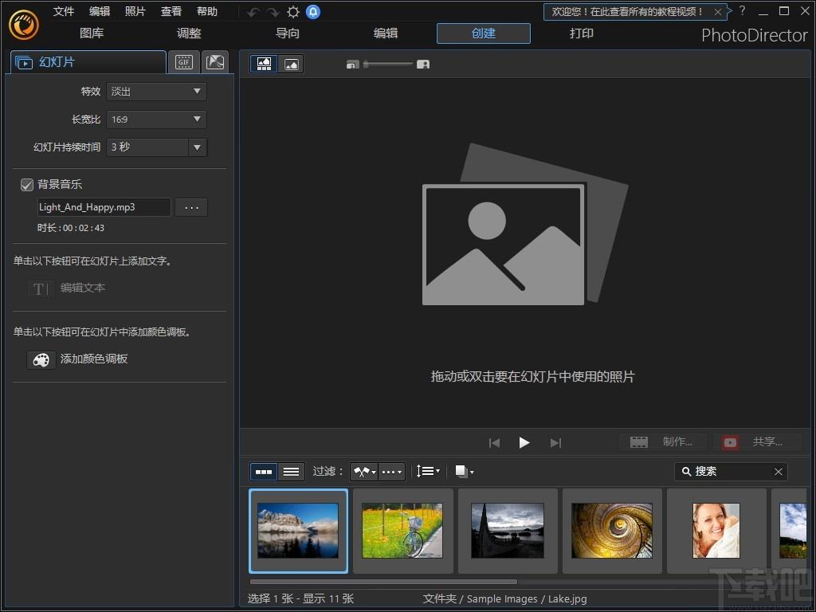The width and height of the screenshot is (816, 612).
Task: Open the stack photos dropdown
Action: (x=465, y=472)
